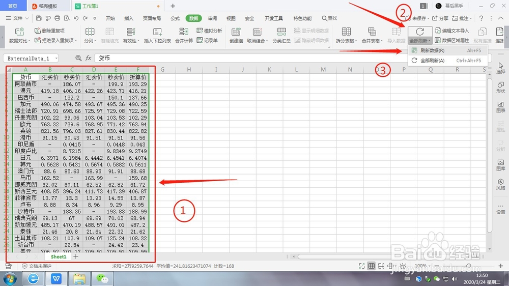Expand 取消组合 ungroup dropdown

[267, 41]
